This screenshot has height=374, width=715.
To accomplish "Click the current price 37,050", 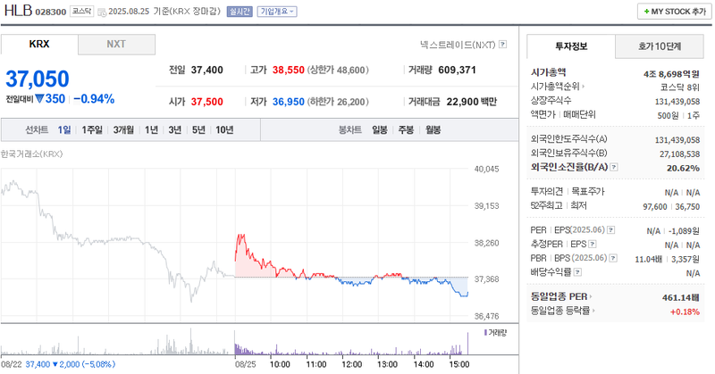I will click(38, 79).
